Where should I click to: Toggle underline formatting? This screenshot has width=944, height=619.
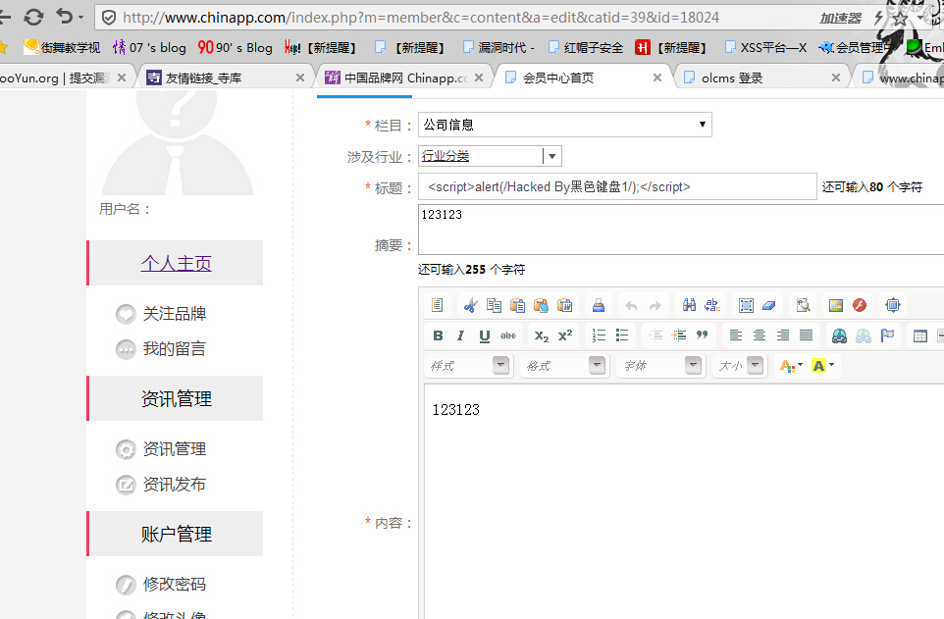tap(485, 335)
